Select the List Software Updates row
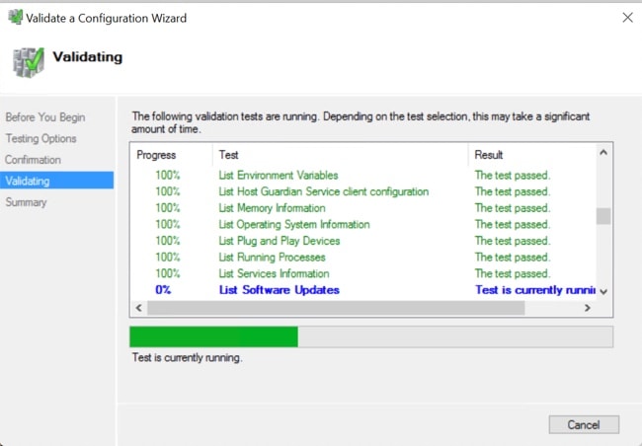 [363, 290]
